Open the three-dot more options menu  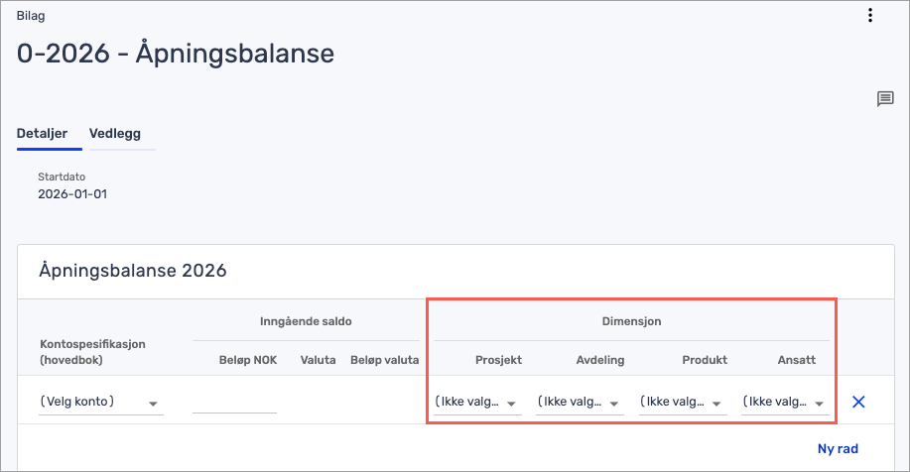pos(870,15)
